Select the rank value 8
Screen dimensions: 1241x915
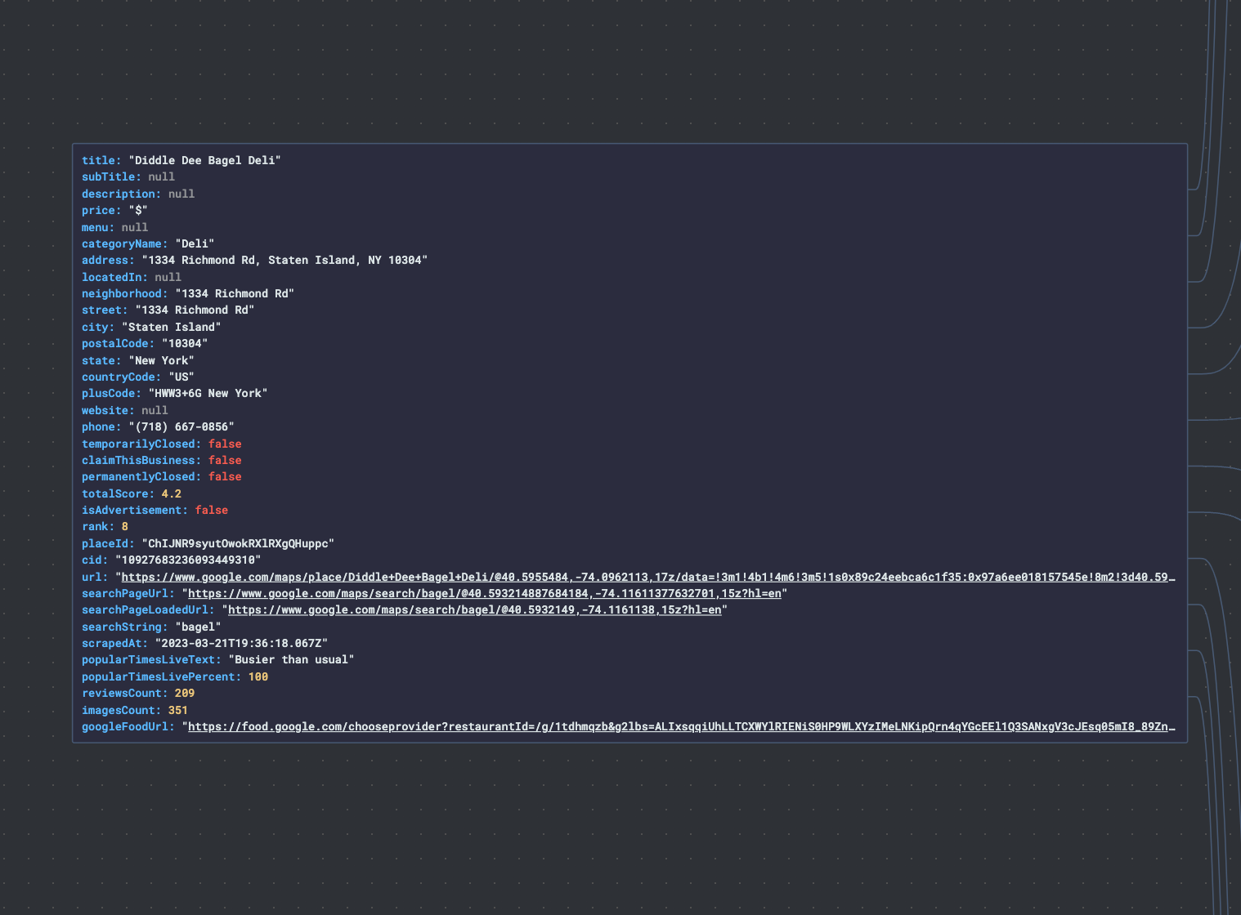(125, 526)
